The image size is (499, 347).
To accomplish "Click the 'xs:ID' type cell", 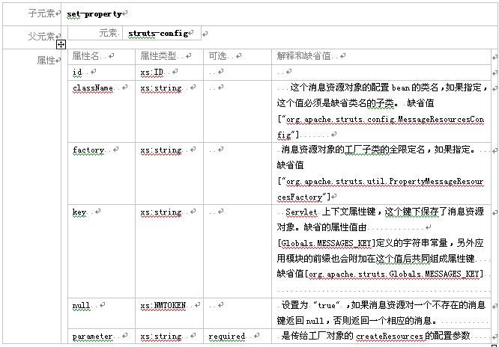I will click(x=152, y=73).
